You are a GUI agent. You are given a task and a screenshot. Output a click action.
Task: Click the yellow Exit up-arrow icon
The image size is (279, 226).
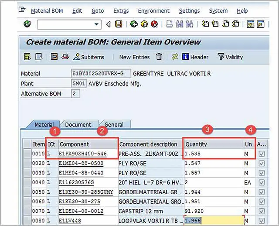(x=144, y=24)
